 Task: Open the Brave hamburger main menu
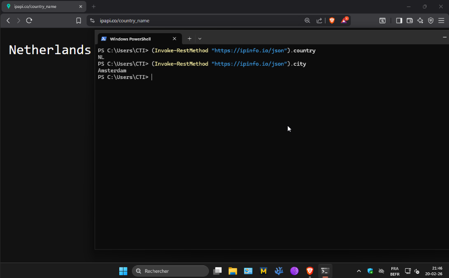click(x=441, y=21)
